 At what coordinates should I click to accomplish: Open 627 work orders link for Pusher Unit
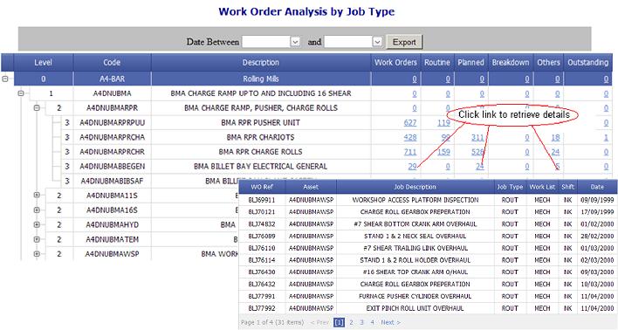[x=410, y=122]
